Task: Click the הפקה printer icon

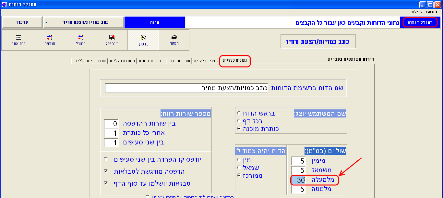Action: [x=174, y=37]
